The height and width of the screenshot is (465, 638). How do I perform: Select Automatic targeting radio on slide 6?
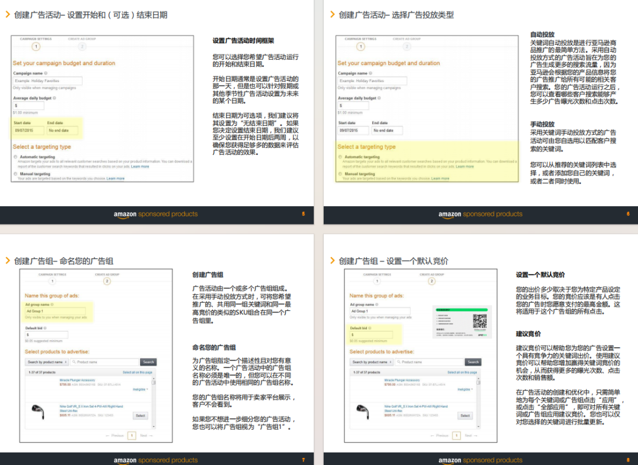click(340, 157)
